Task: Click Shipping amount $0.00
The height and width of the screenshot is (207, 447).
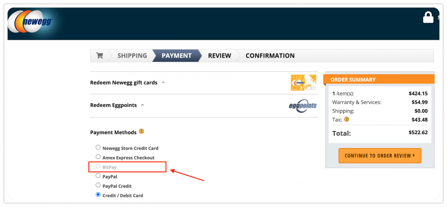Action: (x=421, y=111)
